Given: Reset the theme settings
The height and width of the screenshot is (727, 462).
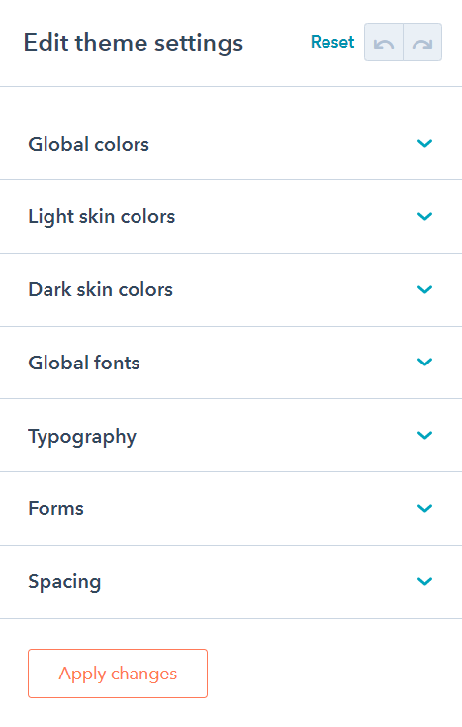Looking at the screenshot, I should click(x=332, y=42).
